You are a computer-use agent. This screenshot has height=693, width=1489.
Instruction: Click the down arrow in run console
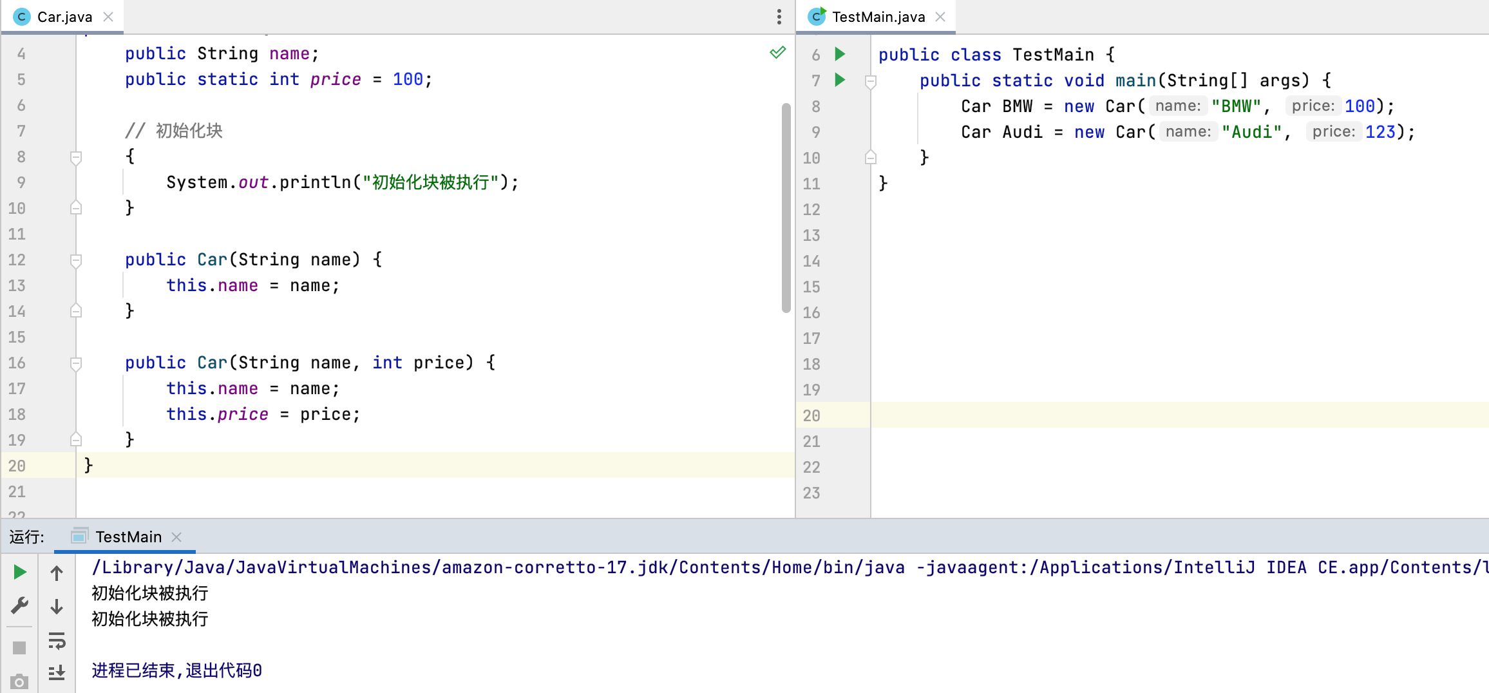[57, 606]
